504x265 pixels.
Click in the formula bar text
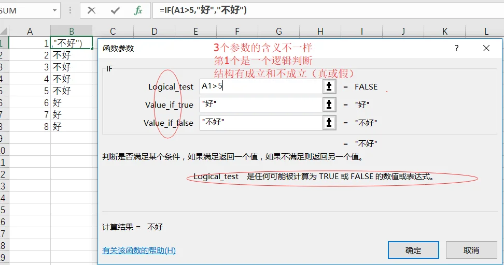(x=203, y=10)
